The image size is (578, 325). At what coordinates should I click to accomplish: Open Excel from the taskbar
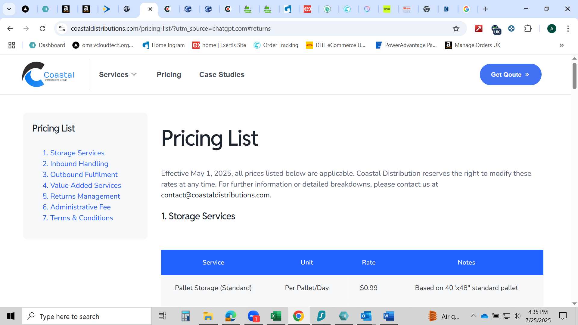pos(276,316)
